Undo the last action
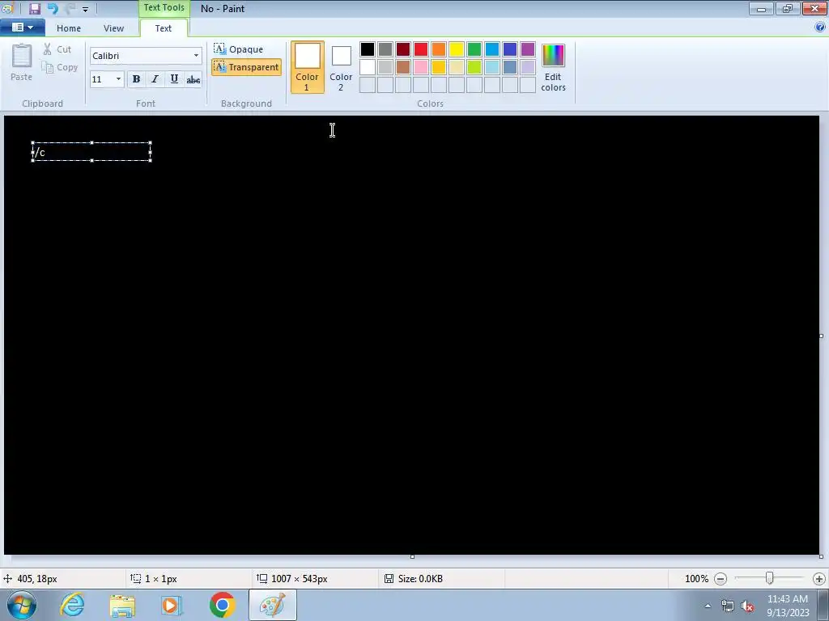 [53, 8]
